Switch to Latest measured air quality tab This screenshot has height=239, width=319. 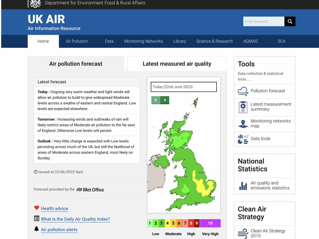click(x=177, y=64)
